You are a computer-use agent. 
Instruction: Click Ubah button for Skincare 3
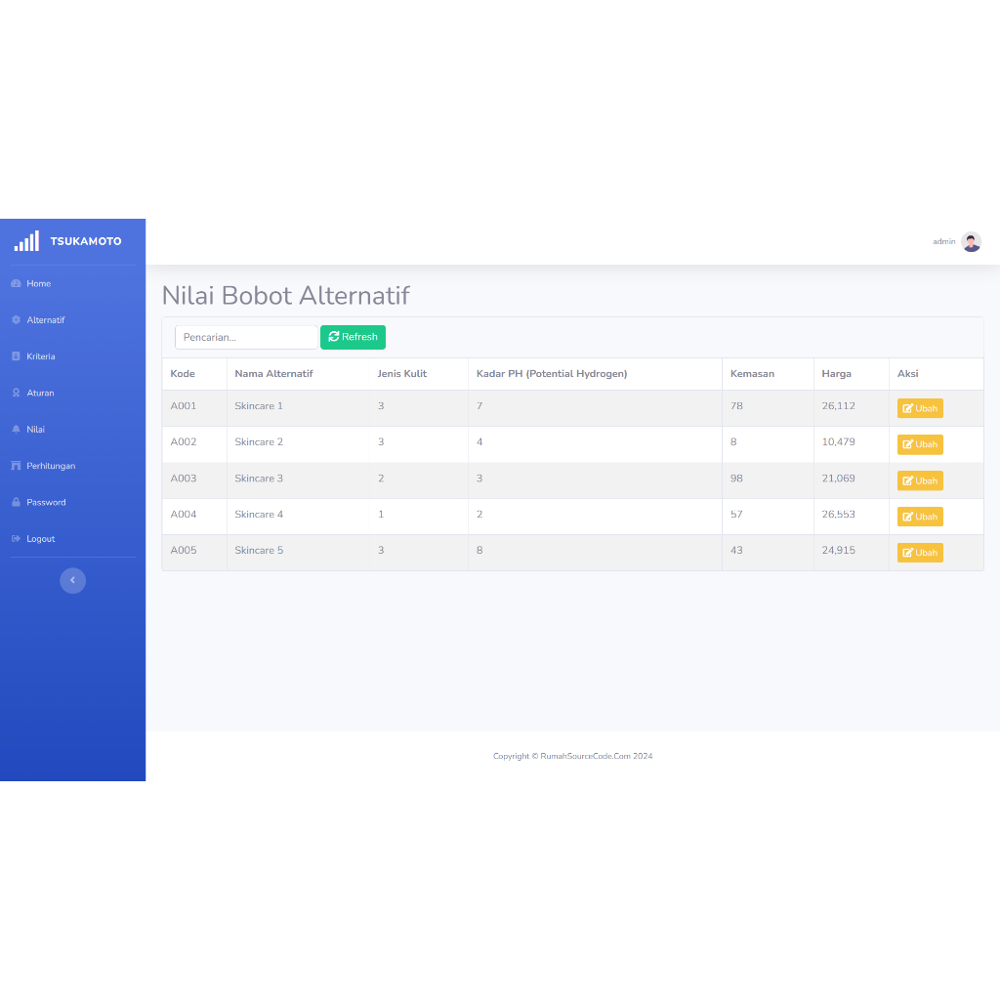tap(920, 480)
